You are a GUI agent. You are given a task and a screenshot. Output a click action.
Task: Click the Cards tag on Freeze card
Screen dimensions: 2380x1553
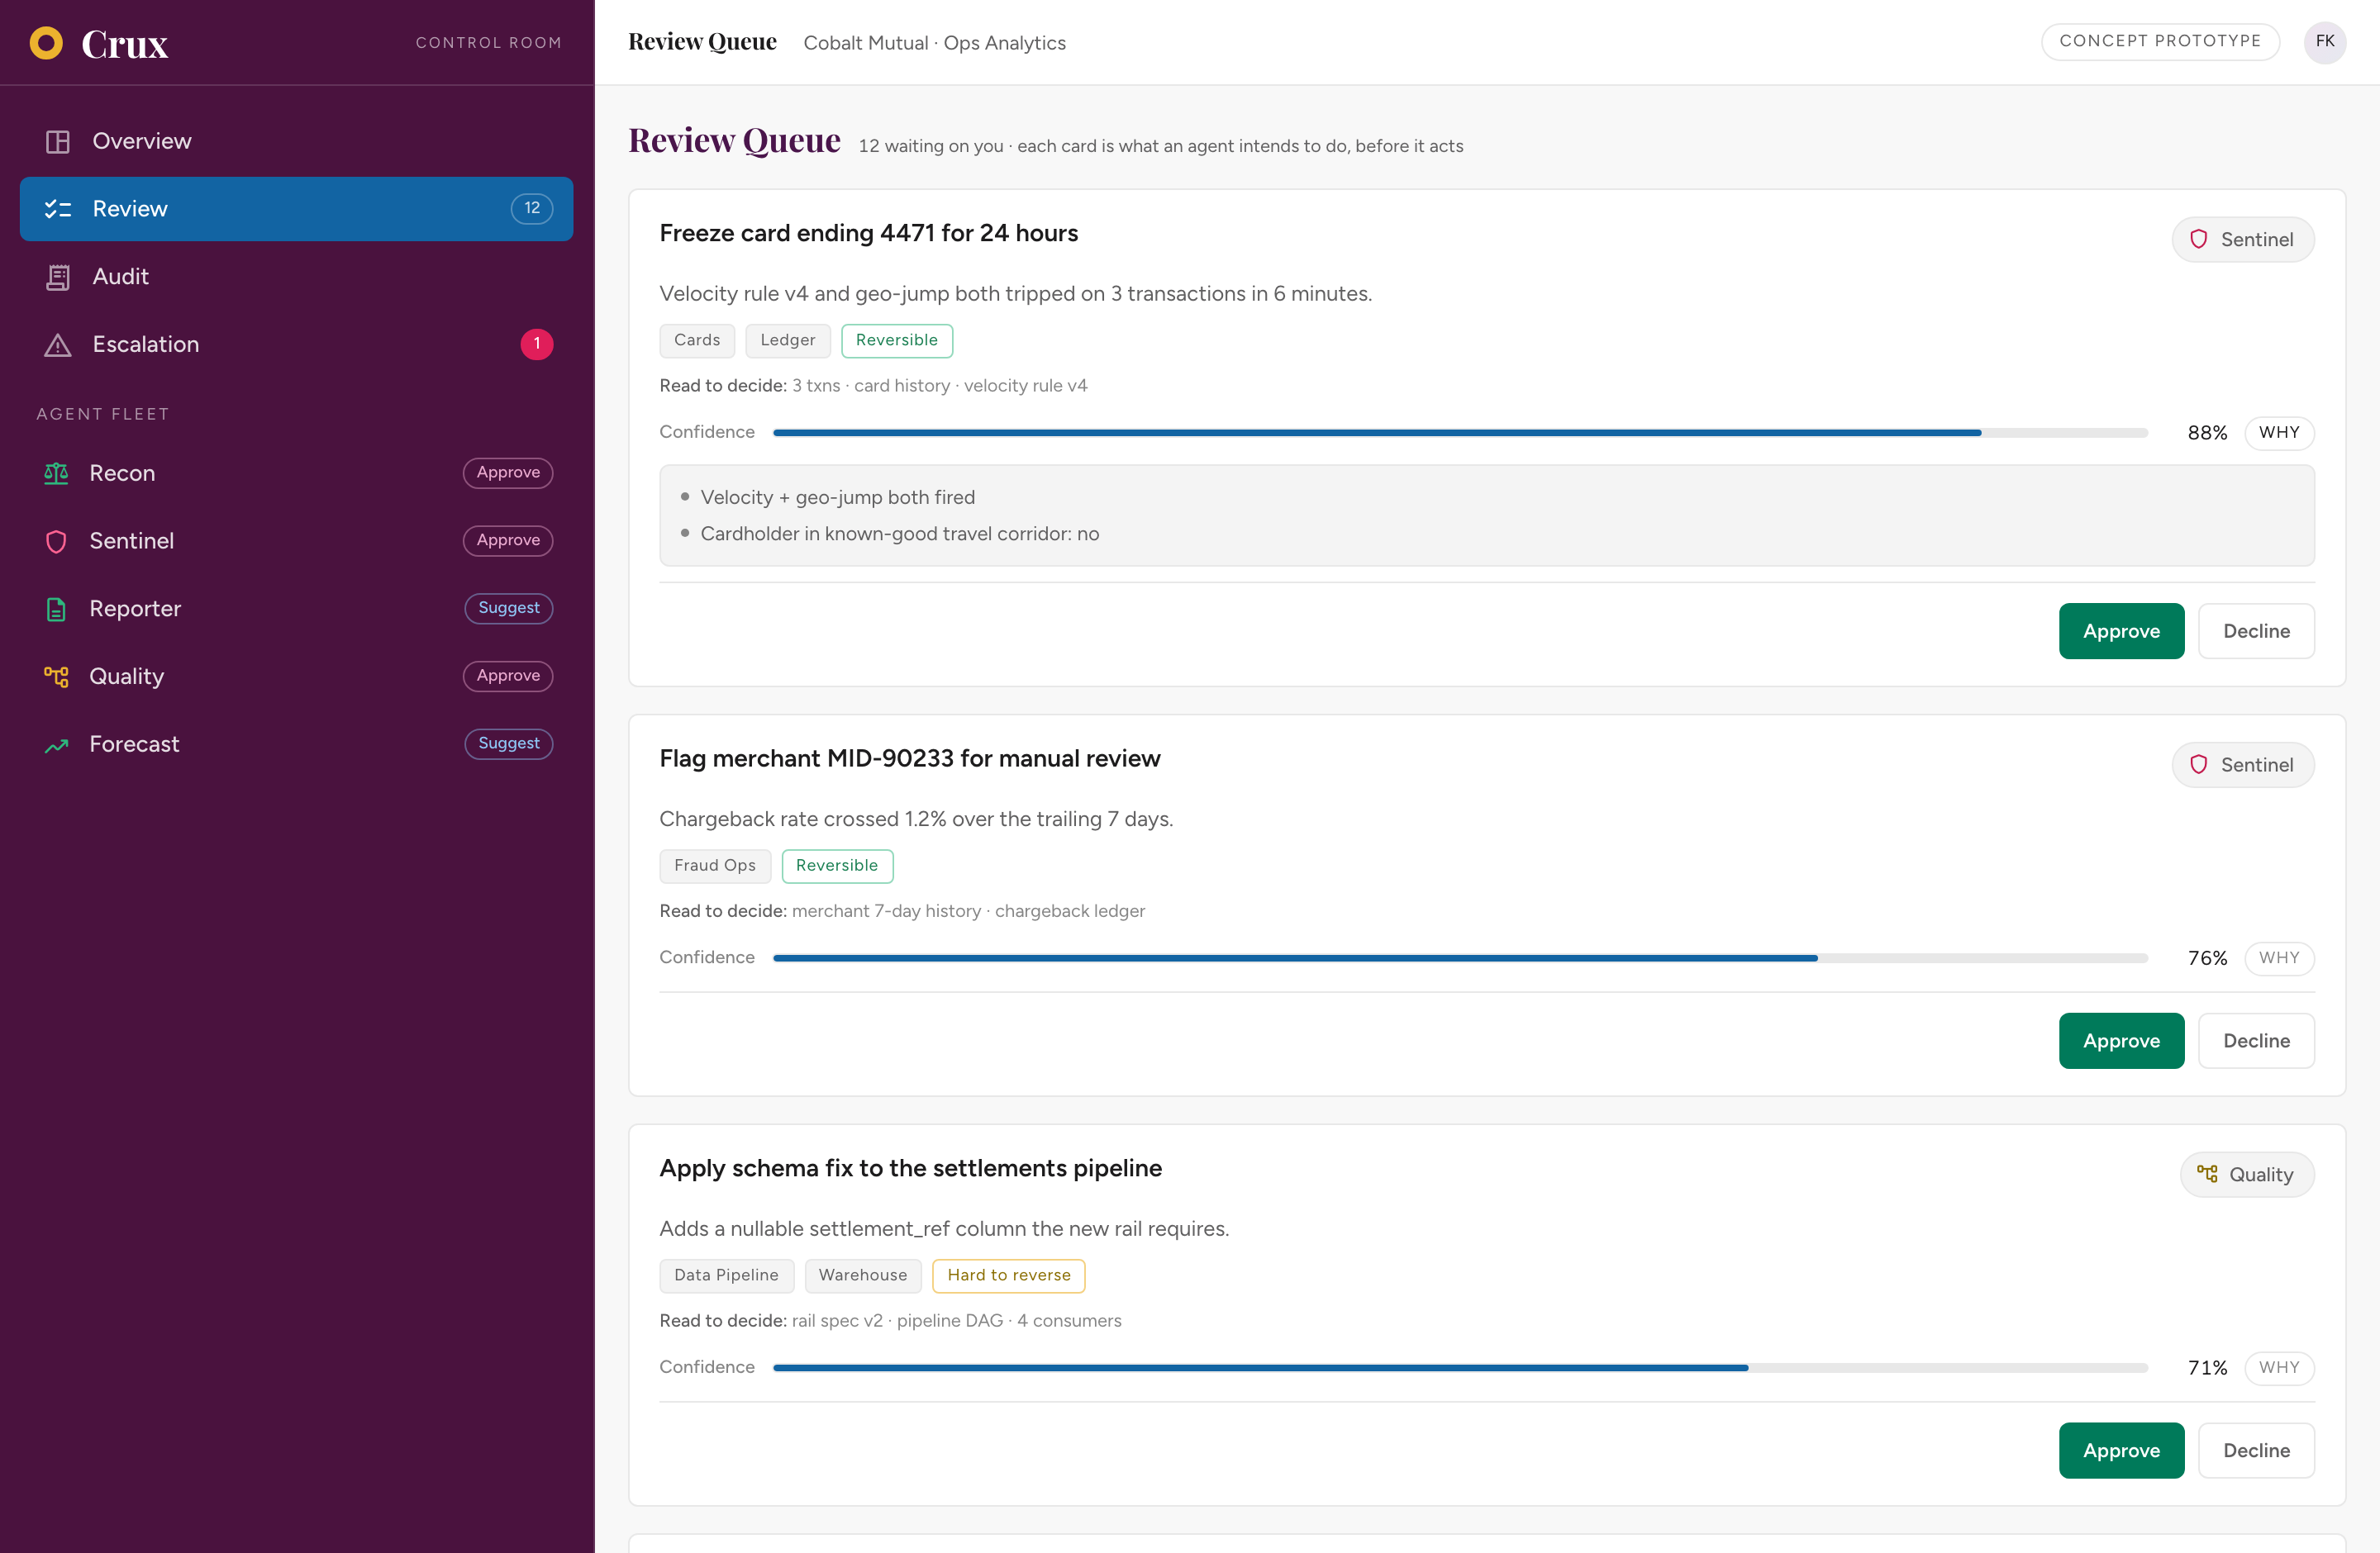[697, 341]
